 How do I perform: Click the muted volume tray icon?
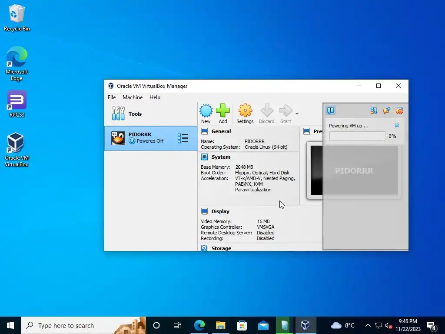coord(389,326)
